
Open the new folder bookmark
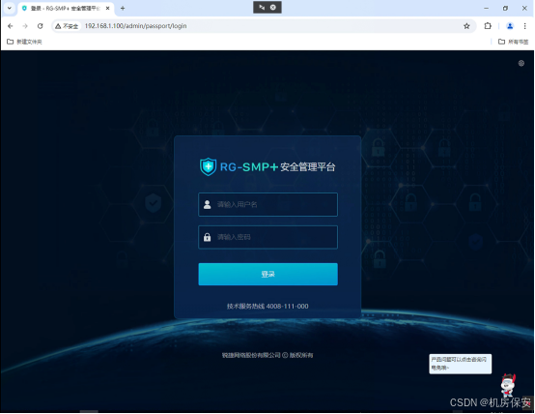click(x=24, y=42)
